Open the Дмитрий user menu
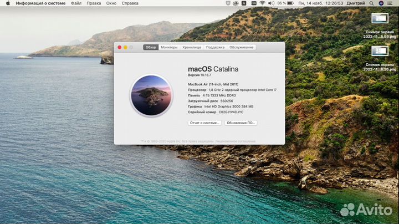This screenshot has height=224, width=399. [355, 3]
